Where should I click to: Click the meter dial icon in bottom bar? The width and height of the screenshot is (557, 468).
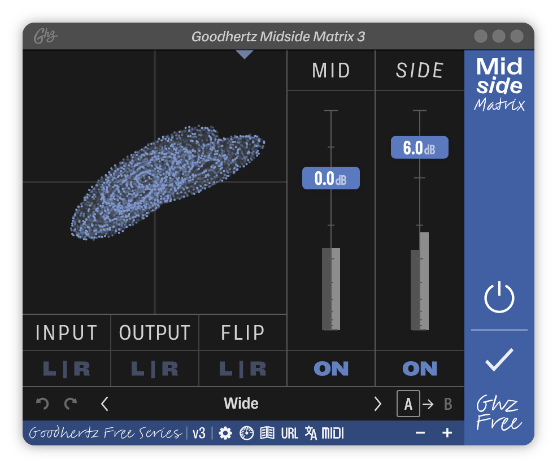(245, 432)
